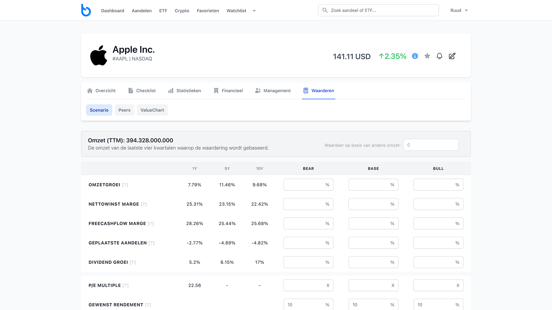Click the Apple logo image
This screenshot has width=552, height=310.
click(99, 55)
